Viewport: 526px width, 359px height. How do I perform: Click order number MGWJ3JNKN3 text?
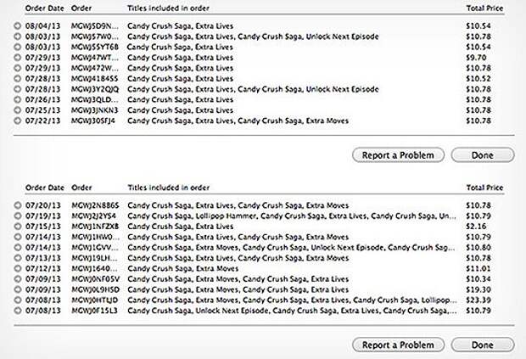95,110
